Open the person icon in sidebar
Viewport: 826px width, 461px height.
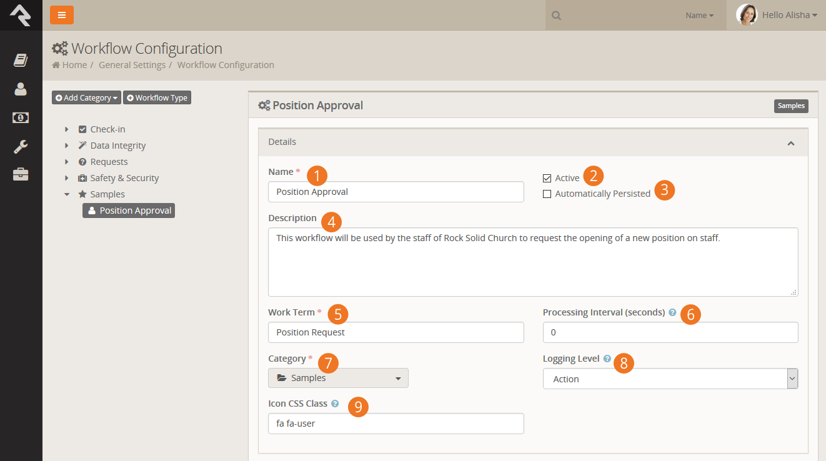21,89
